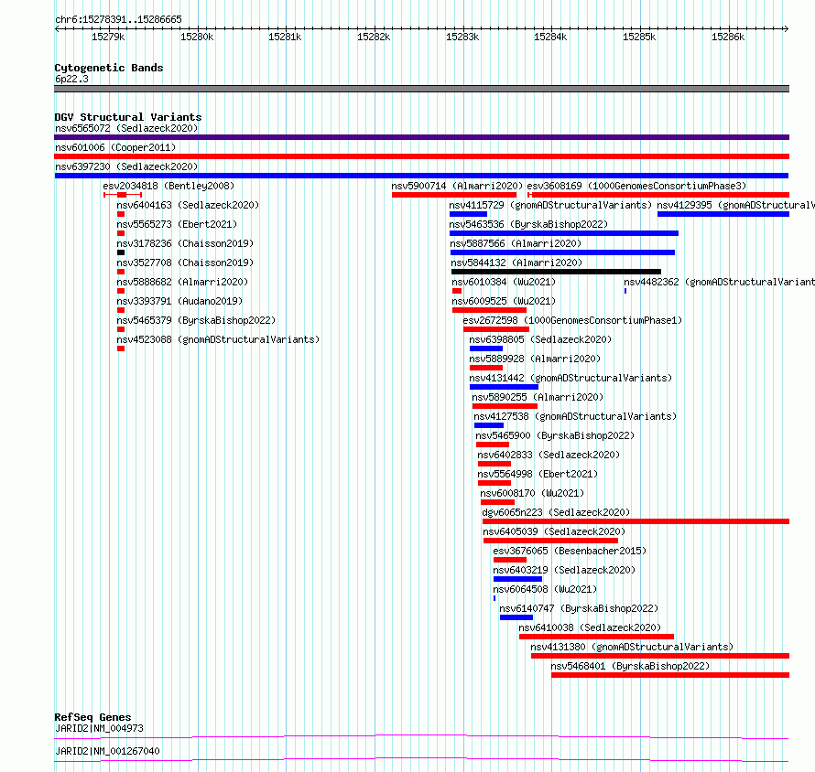The width and height of the screenshot is (815, 772).
Task: Click the nsv6010384 (Wu2021) text
Action: (504, 282)
